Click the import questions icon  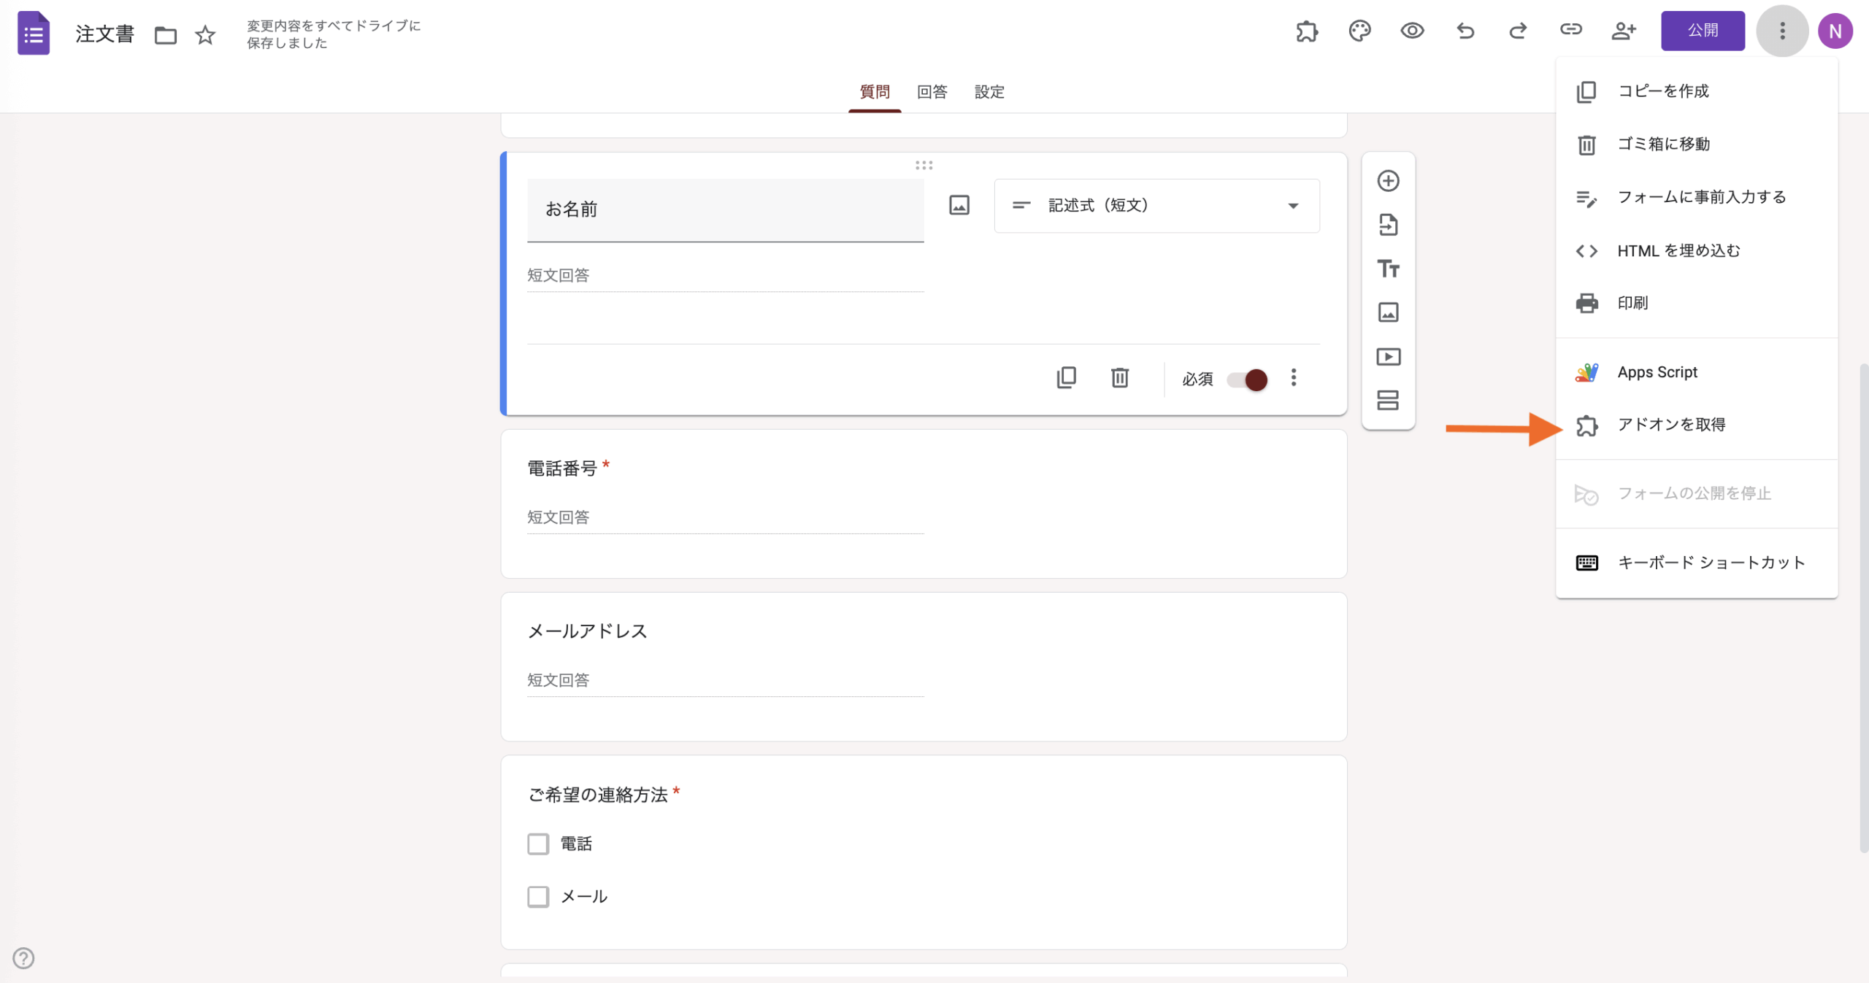1388,225
